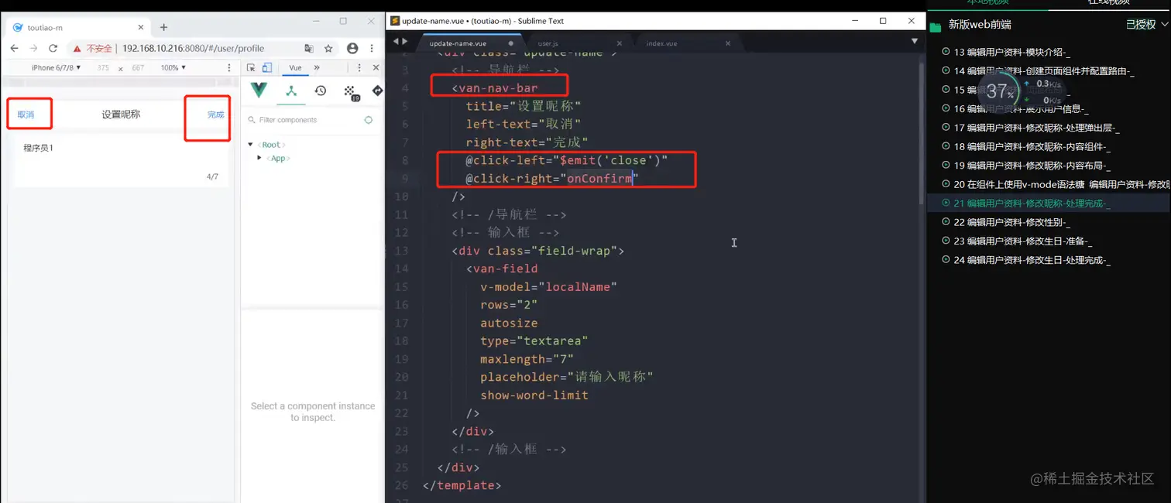The width and height of the screenshot is (1171, 503).
Task: Open the translate page icon in the address bar
Action: click(x=309, y=48)
